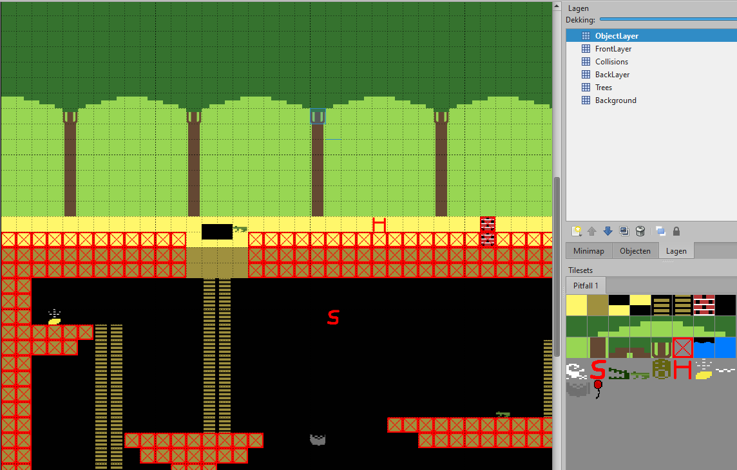Select the Trees layer

603,88
